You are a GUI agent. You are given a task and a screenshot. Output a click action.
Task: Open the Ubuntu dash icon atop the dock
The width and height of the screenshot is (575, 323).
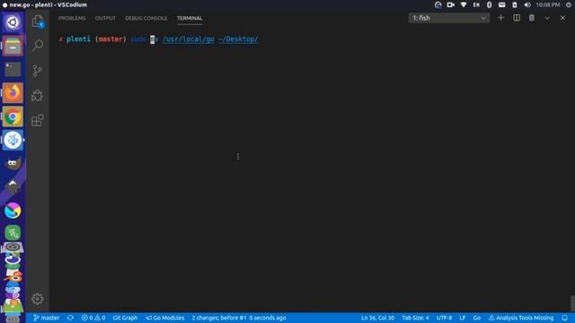pos(13,22)
